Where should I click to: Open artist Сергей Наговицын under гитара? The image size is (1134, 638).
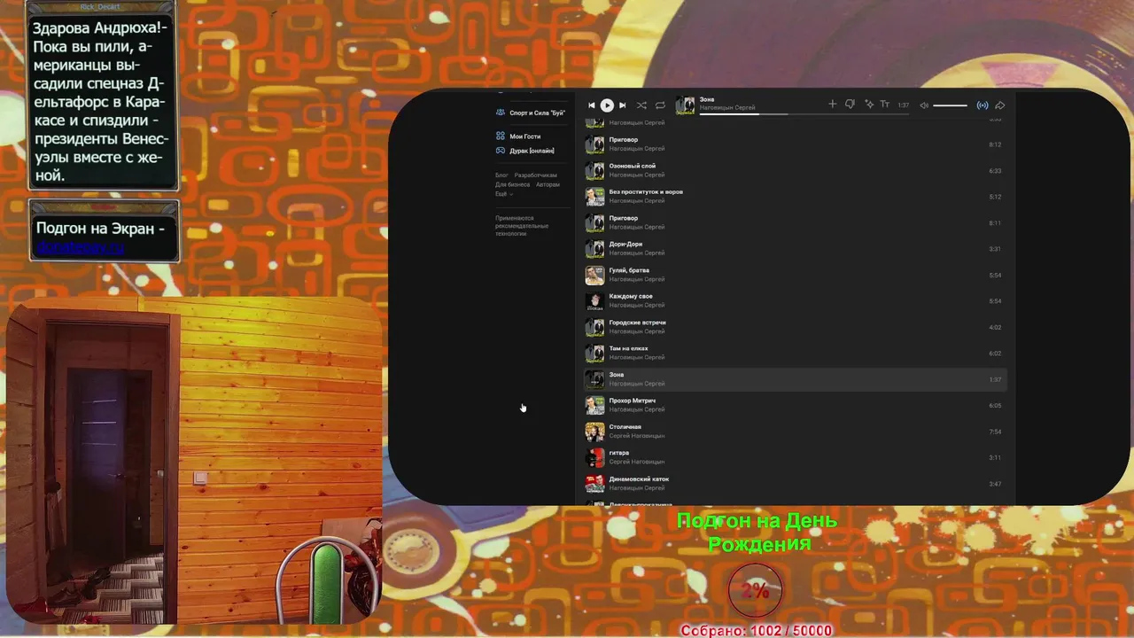tap(637, 462)
